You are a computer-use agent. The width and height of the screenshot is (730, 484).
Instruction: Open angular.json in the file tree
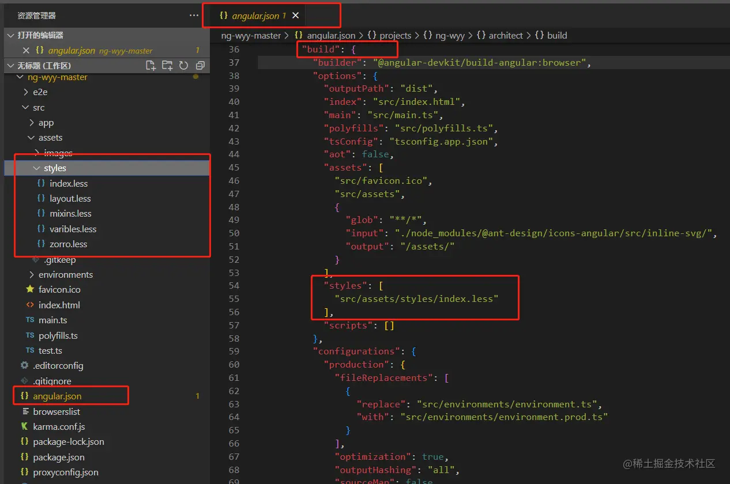(57, 396)
